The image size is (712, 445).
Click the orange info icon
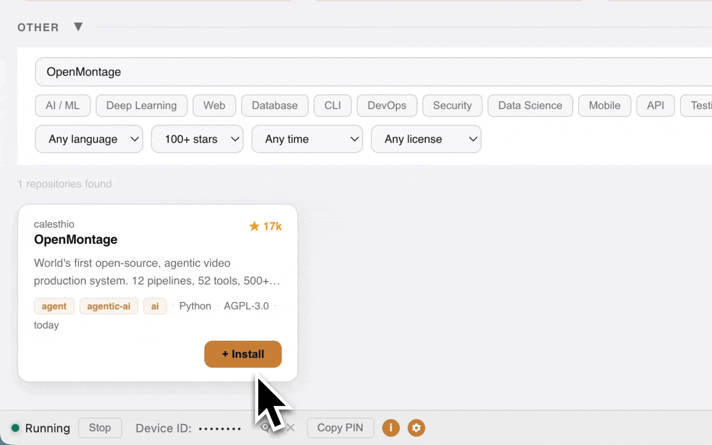point(391,428)
